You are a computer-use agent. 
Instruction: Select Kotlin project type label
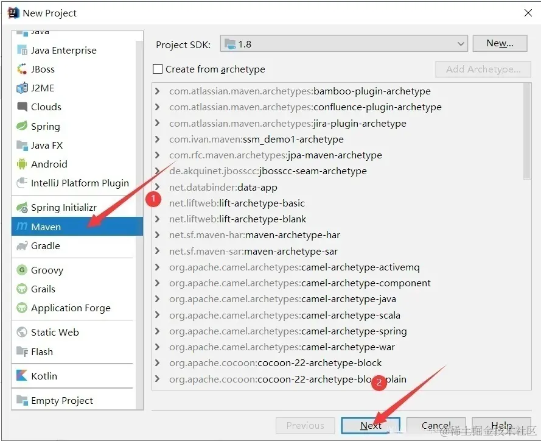[44, 376]
